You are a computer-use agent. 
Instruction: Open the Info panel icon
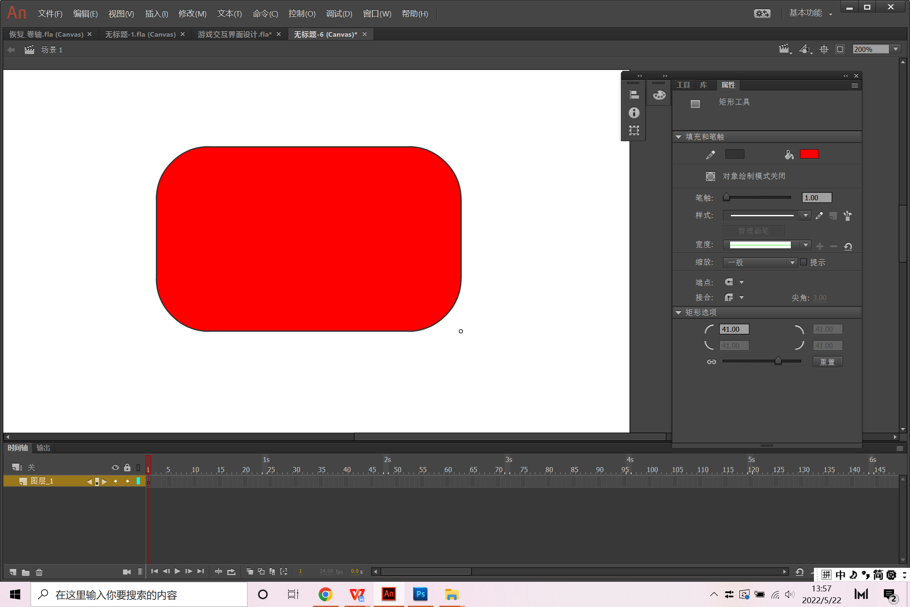pyautogui.click(x=634, y=113)
